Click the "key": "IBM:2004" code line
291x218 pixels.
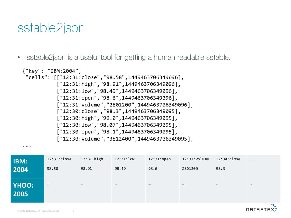(52, 71)
